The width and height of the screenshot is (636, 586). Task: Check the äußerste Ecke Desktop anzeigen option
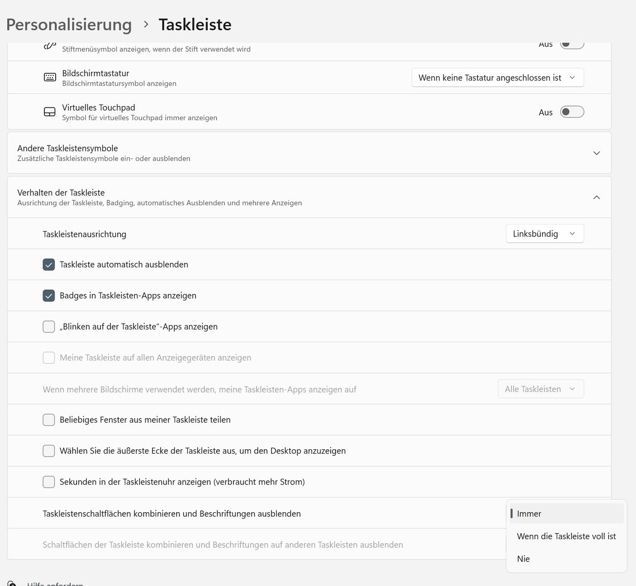tap(49, 451)
